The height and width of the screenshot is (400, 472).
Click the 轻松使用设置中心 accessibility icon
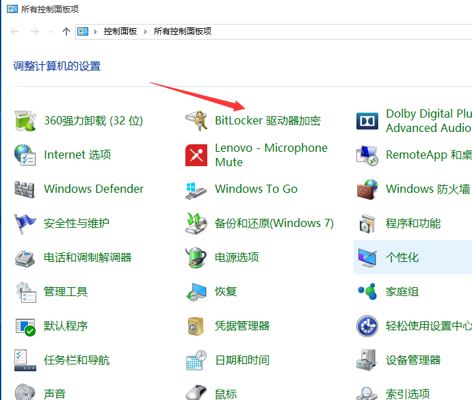(367, 326)
